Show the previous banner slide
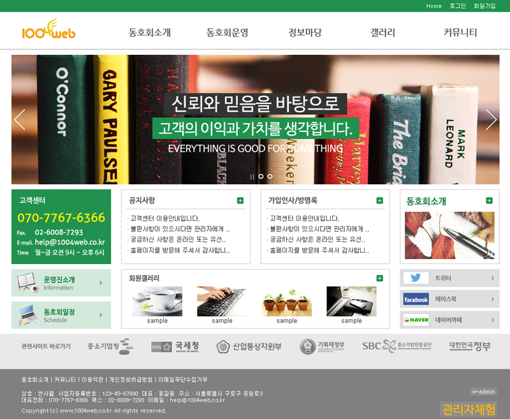Image resolution: width=510 pixels, height=419 pixels. 20,119
